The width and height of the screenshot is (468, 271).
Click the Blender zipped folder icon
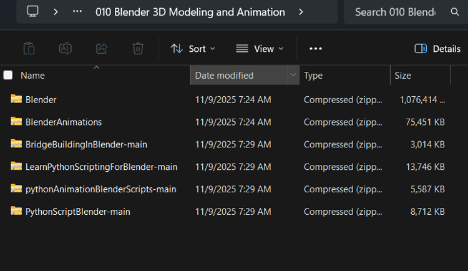[x=16, y=99]
